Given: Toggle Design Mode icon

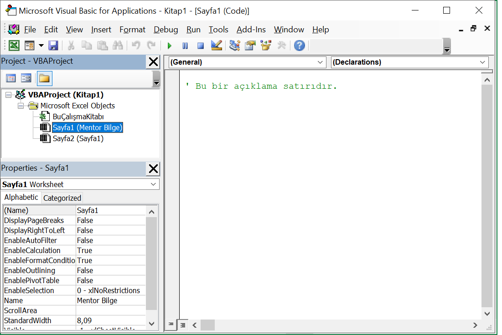Looking at the screenshot, I should point(217,46).
